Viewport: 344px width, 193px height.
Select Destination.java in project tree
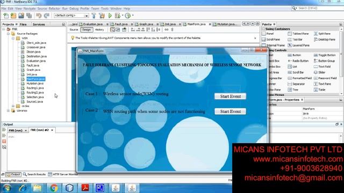(x=37, y=56)
